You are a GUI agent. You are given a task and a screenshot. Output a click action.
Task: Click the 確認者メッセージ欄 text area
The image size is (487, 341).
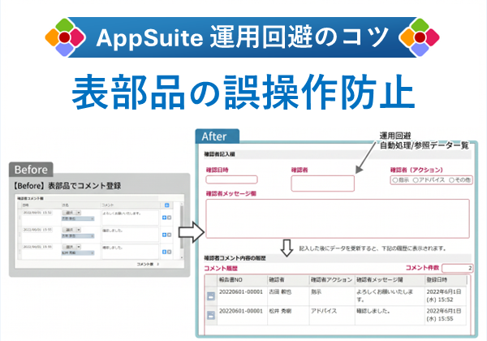(x=338, y=218)
